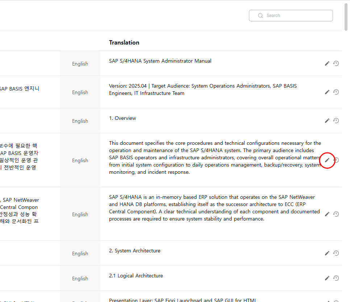Open history for '2. System Architecture' row
Screen dimensions: 350x302
[336, 253]
